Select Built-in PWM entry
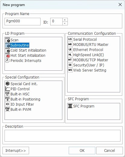 (x=21, y=110)
